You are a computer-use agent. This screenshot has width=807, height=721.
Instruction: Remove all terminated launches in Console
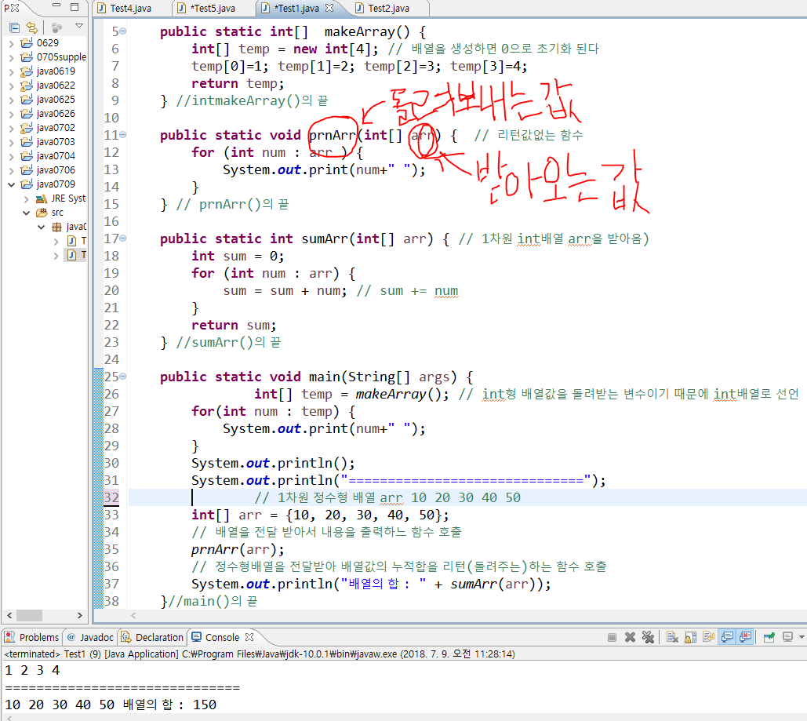tap(648, 637)
